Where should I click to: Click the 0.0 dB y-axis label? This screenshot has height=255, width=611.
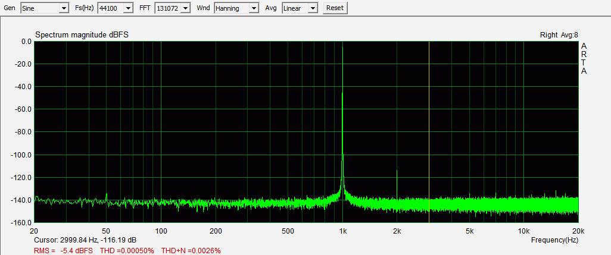click(x=26, y=42)
